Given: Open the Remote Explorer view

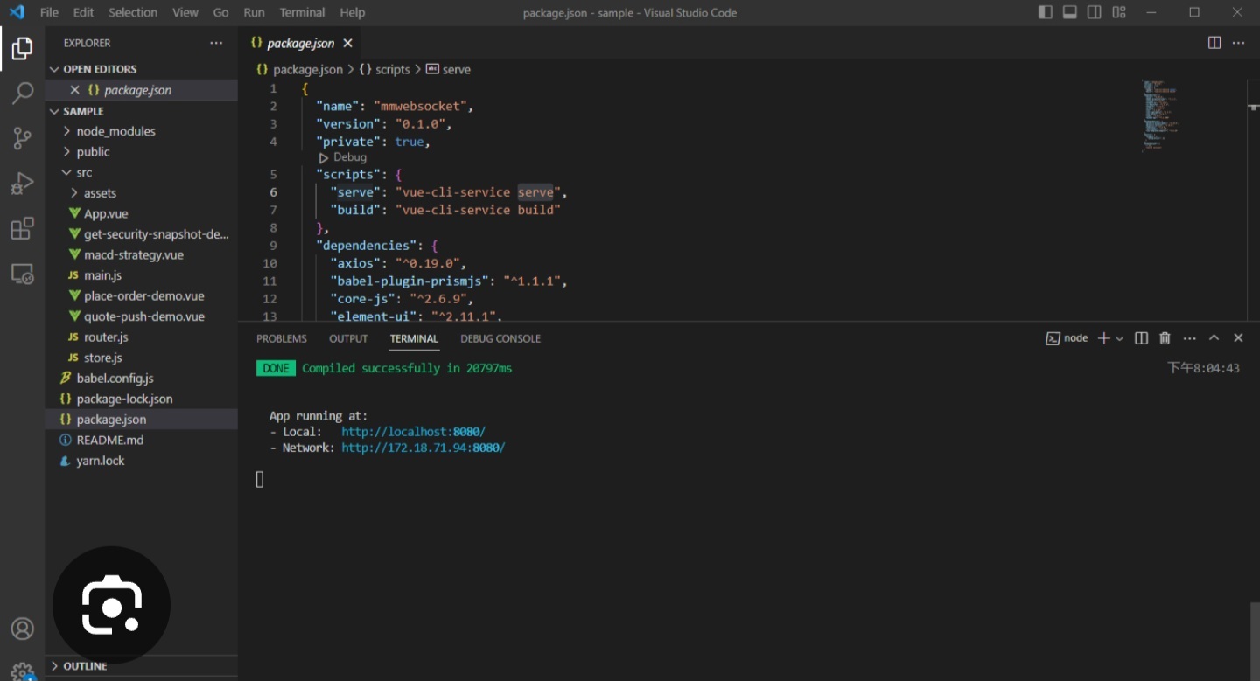Looking at the screenshot, I should pyautogui.click(x=22, y=274).
